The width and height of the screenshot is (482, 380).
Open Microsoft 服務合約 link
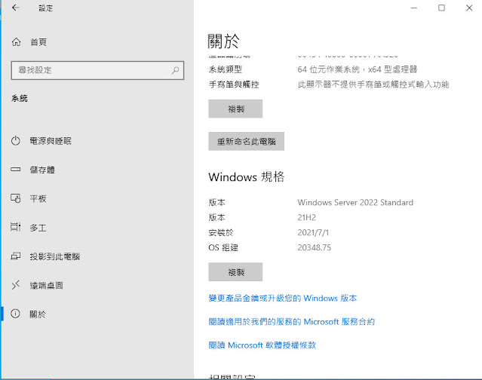pos(291,322)
